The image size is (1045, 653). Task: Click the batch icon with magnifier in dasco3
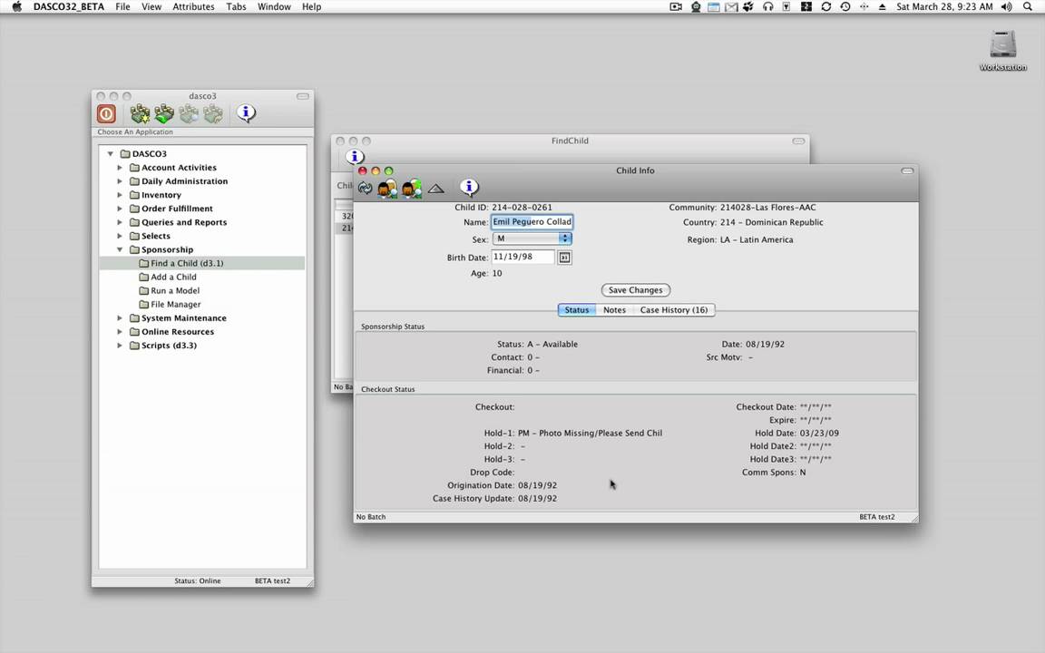pos(189,114)
